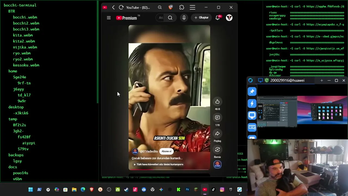
Task: Open the YouTube account avatar menu
Action: (x=229, y=18)
